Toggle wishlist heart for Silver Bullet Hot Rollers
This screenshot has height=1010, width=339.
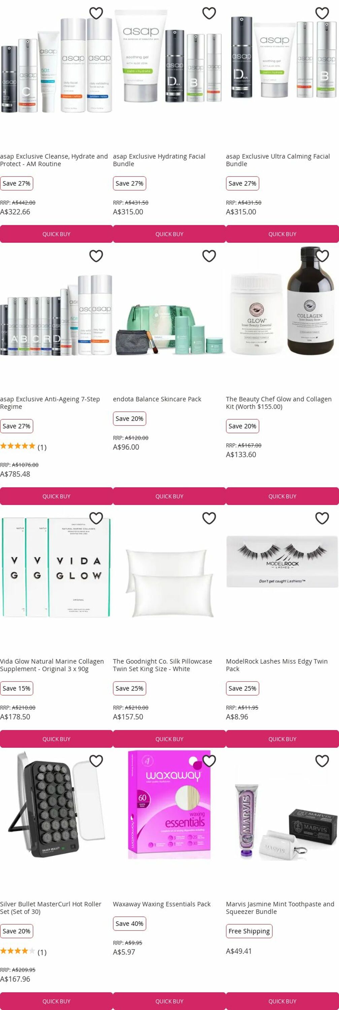coord(96,761)
